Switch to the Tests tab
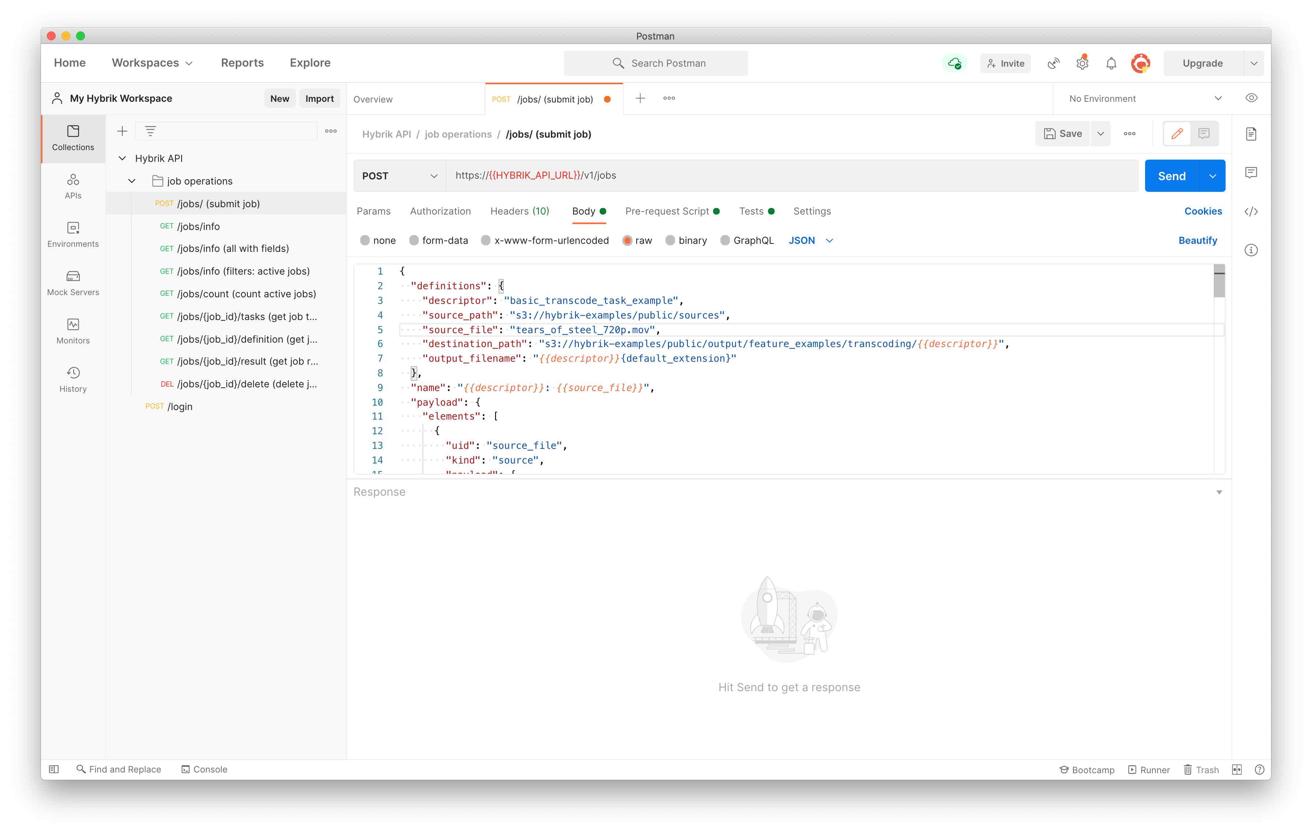The height and width of the screenshot is (834, 1312). coord(756,211)
